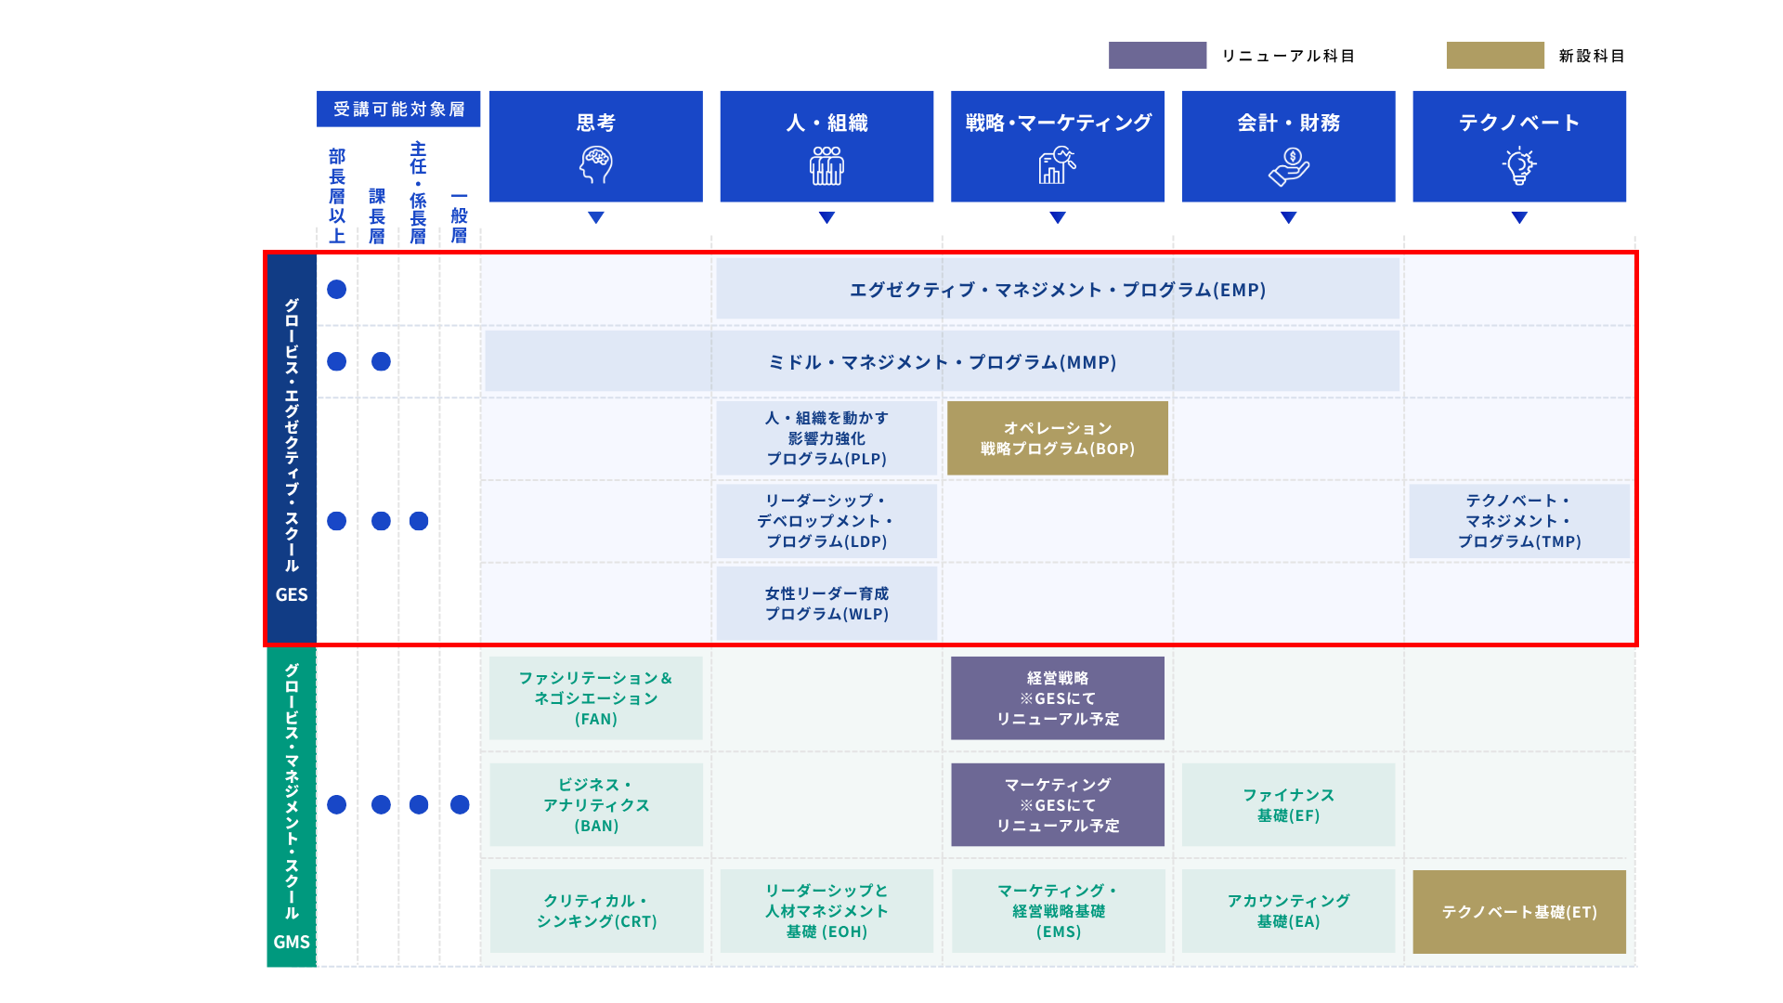The width and height of the screenshot is (1783, 1003).
Task: Click the 主任・係長層 column label
Action: point(419,192)
